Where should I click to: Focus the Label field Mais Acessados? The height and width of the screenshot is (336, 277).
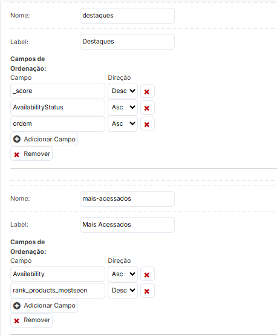pyautogui.click(x=128, y=225)
